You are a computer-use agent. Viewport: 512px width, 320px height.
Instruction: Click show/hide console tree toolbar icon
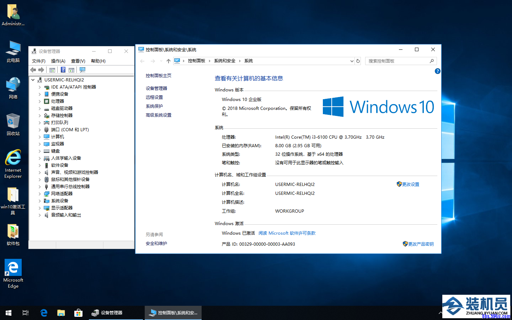[x=52, y=70]
